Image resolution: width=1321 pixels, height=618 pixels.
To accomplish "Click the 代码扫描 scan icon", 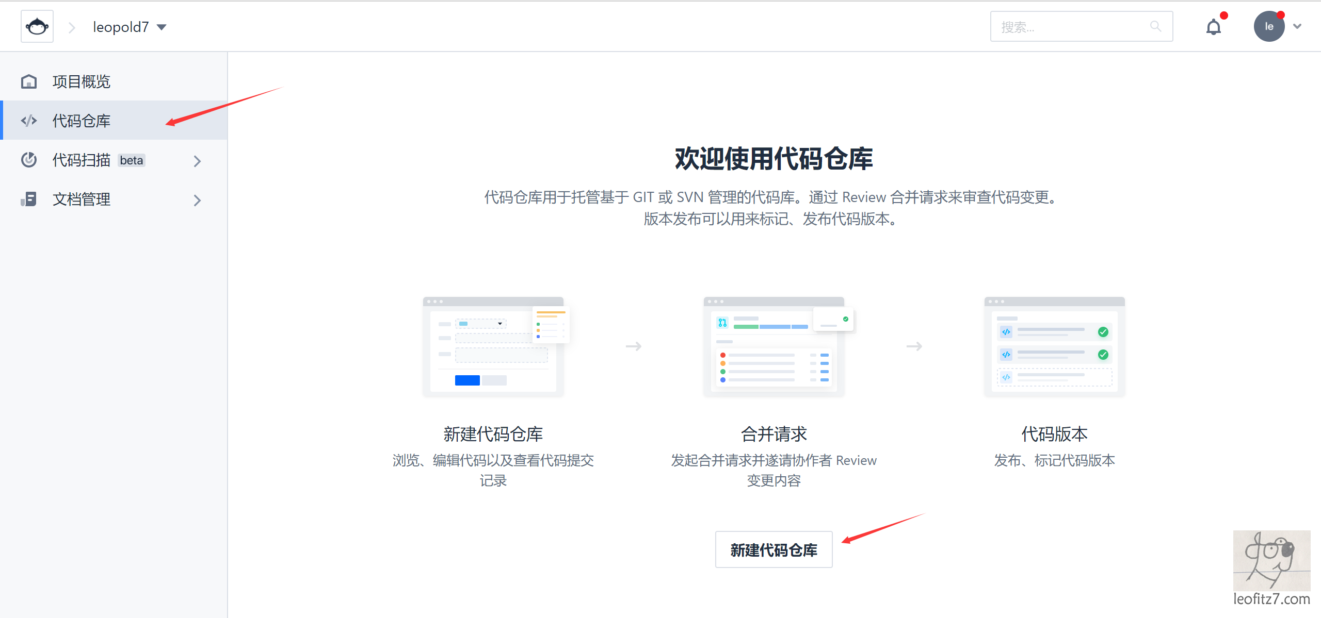I will point(29,160).
